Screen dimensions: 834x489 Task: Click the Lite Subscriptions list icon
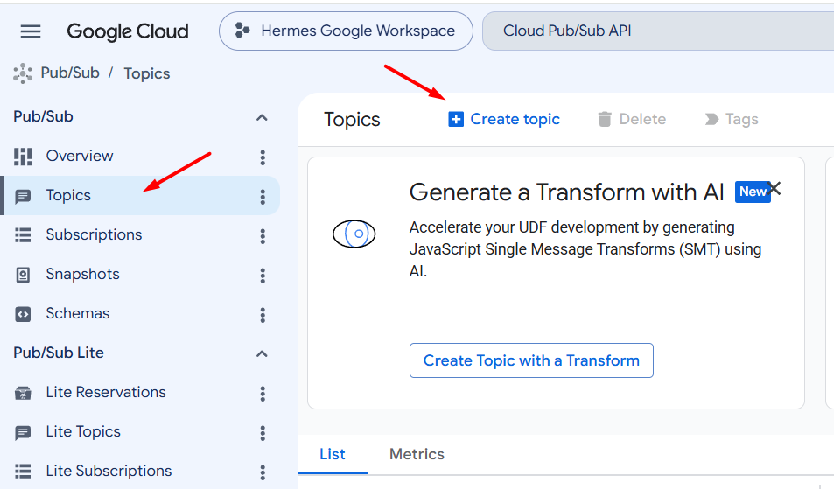pos(23,471)
